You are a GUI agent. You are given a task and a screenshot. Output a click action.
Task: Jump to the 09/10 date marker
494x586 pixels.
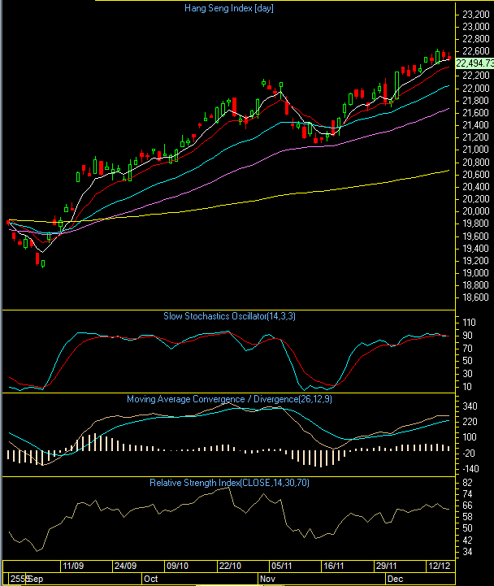point(177,566)
